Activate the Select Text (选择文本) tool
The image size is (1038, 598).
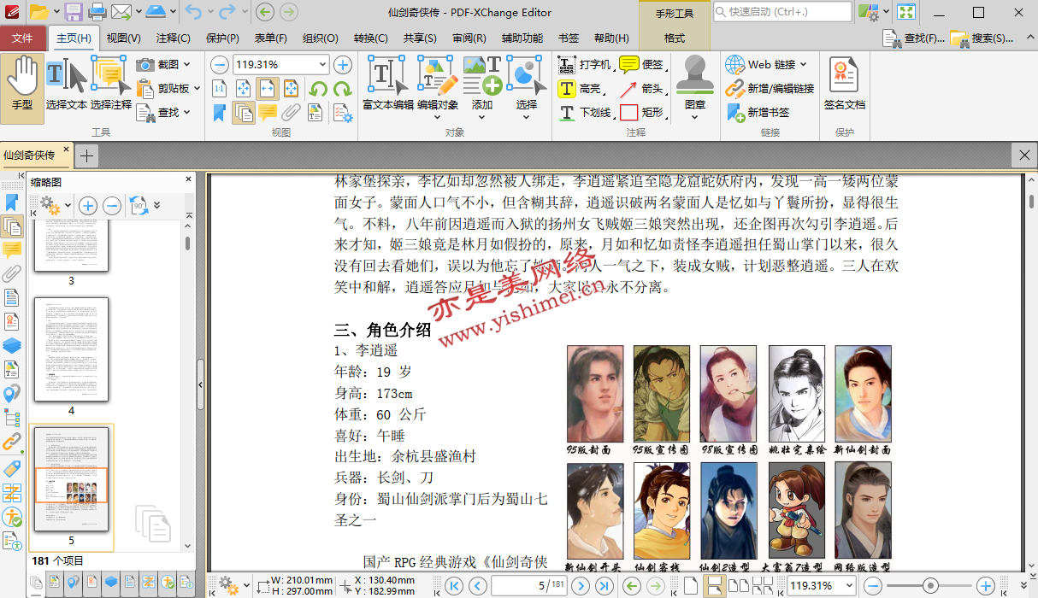67,84
